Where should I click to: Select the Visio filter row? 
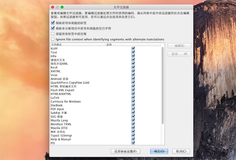tap(106, 75)
